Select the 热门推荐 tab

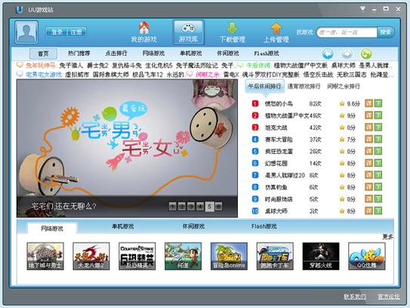click(79, 54)
